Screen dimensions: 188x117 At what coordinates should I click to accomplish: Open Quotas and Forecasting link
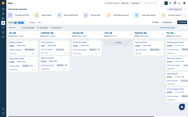click(167, 28)
